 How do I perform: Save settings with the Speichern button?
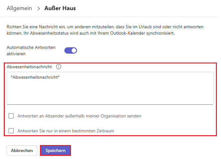point(55,150)
